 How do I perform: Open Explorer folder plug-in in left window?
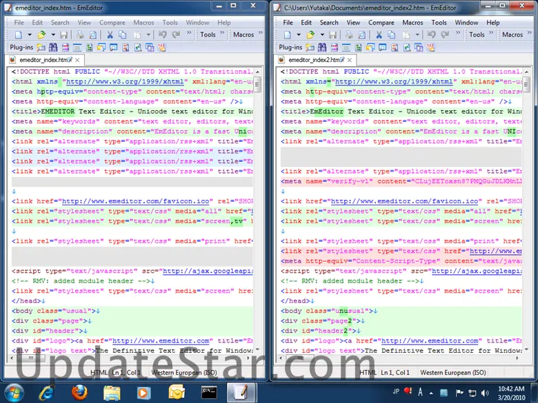pos(41,48)
